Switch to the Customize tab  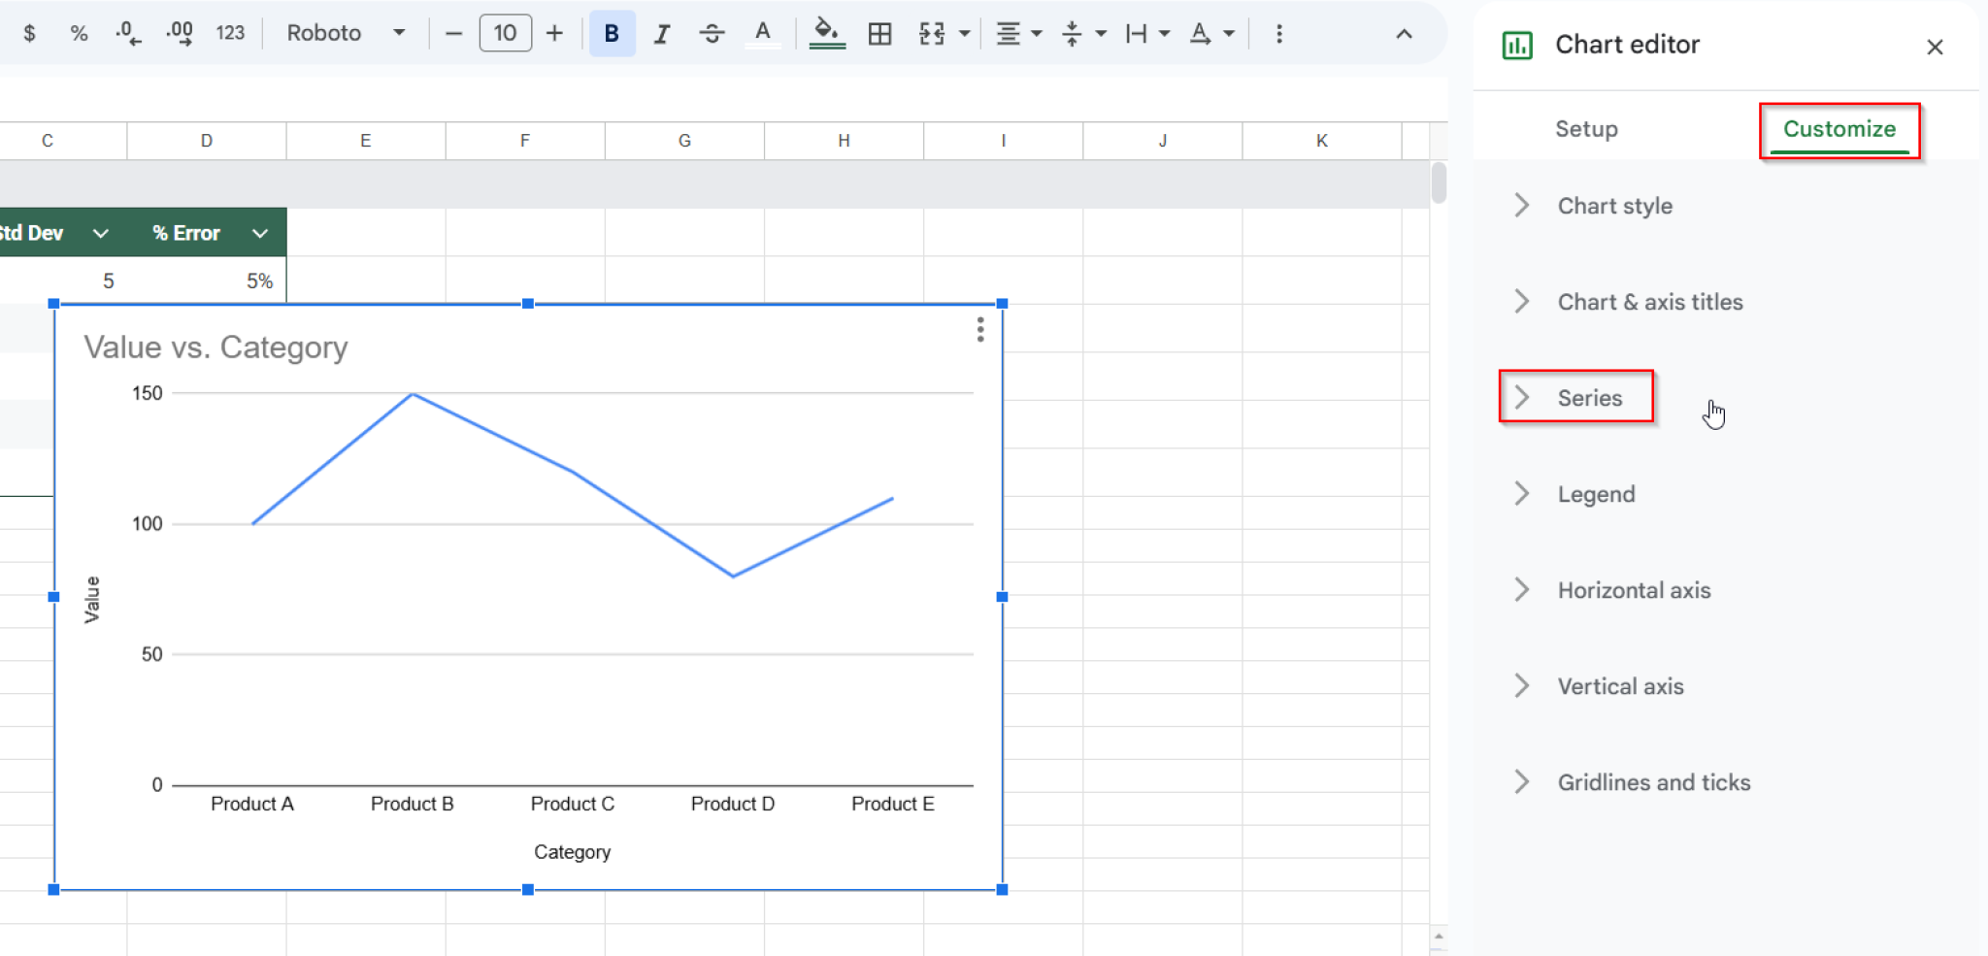[1839, 128]
